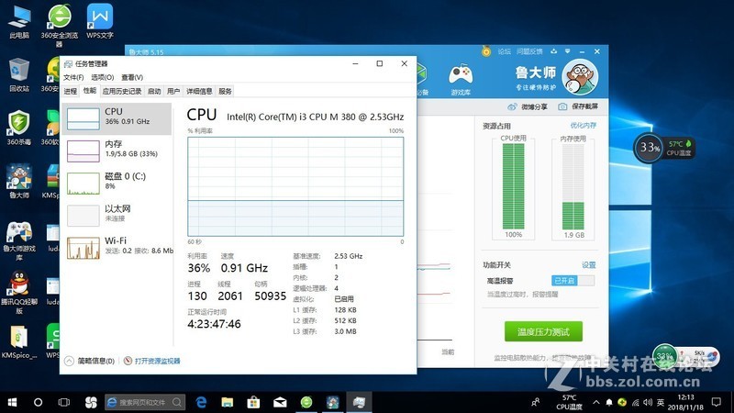This screenshot has width=734, height=413.
Task: Open the 查看(V) menu
Action: point(132,77)
